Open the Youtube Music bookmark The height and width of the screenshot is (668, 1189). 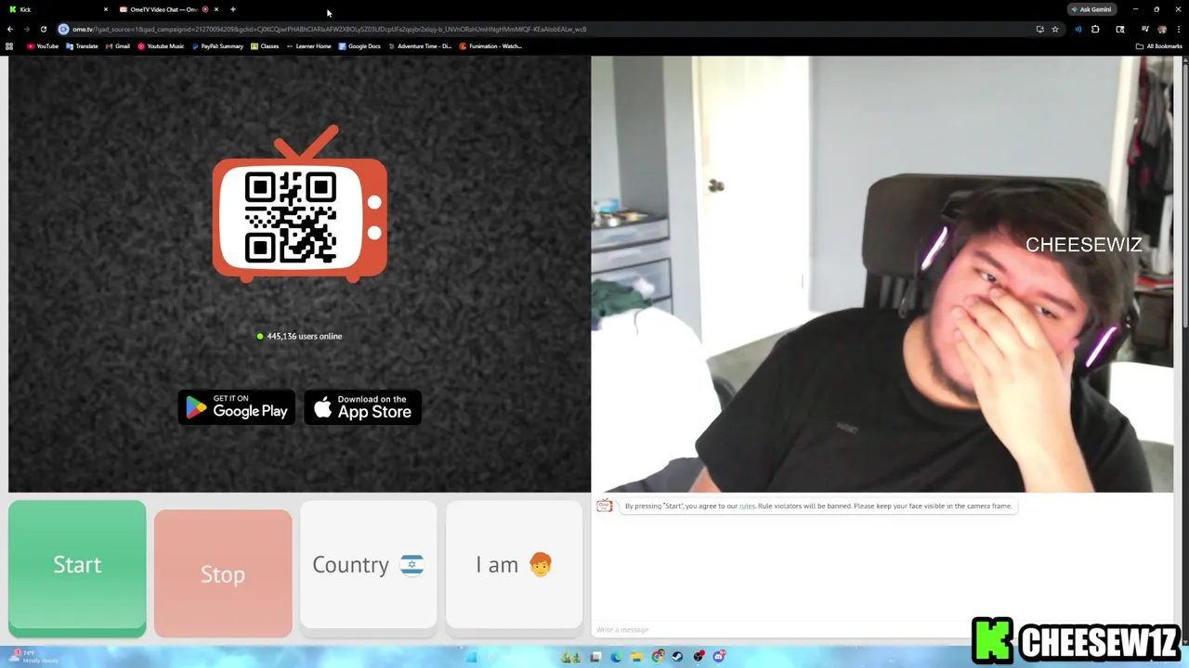[x=161, y=45]
